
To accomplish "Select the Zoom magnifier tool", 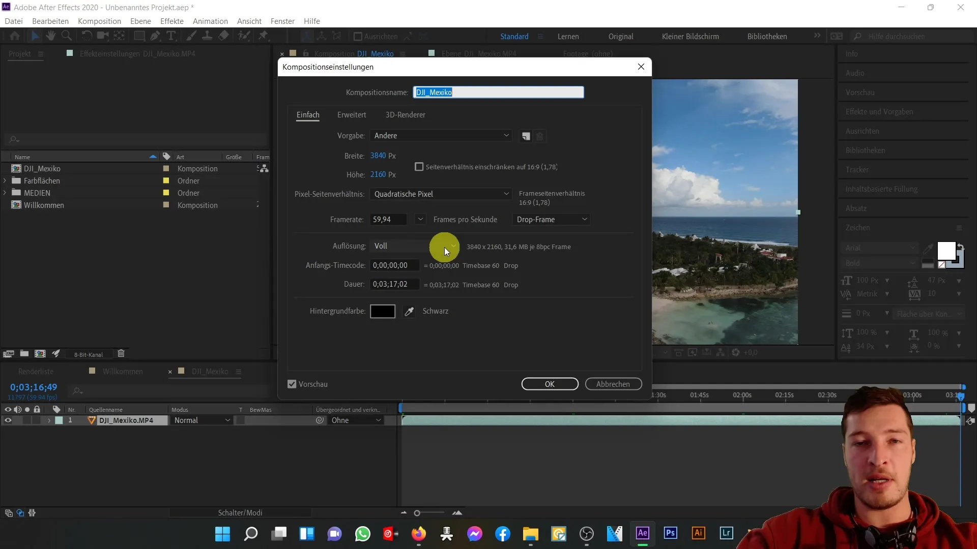I will [x=66, y=36].
